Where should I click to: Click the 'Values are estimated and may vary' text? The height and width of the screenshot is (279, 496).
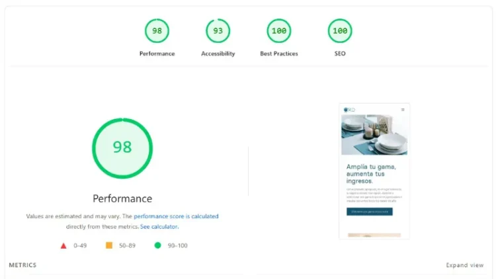pos(73,216)
